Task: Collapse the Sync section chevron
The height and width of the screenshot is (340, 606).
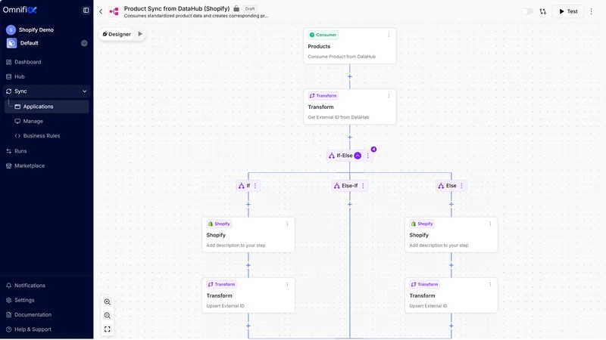Action: point(85,91)
